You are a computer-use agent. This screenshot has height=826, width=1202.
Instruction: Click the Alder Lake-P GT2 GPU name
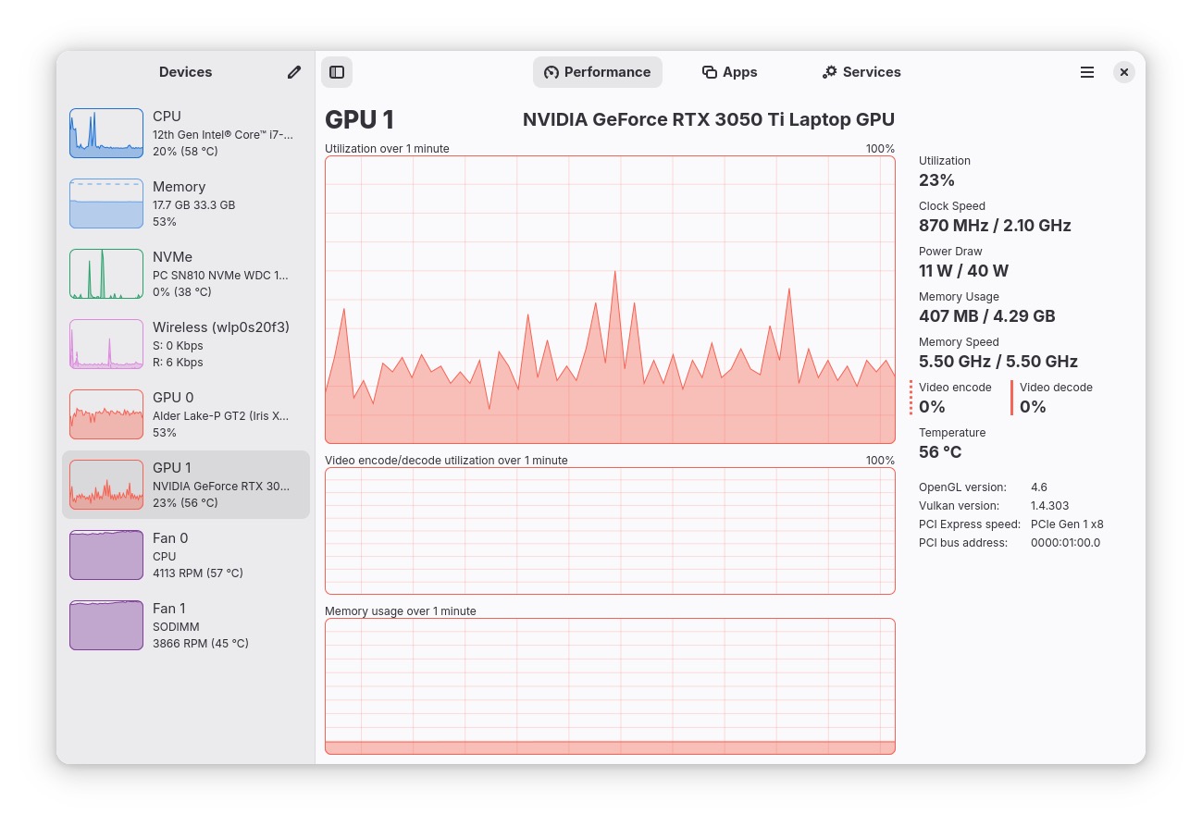[x=220, y=416]
